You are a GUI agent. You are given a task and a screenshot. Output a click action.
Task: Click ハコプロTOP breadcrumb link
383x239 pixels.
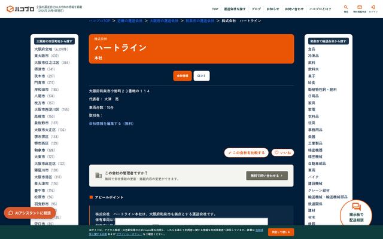point(100,21)
